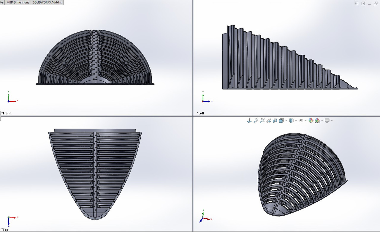Click the Apply Scene tool
380x232 pixels.
[317, 120]
